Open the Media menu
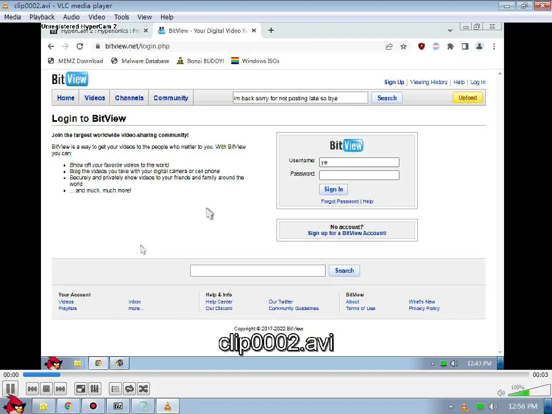The width and height of the screenshot is (552, 414). tap(12, 17)
